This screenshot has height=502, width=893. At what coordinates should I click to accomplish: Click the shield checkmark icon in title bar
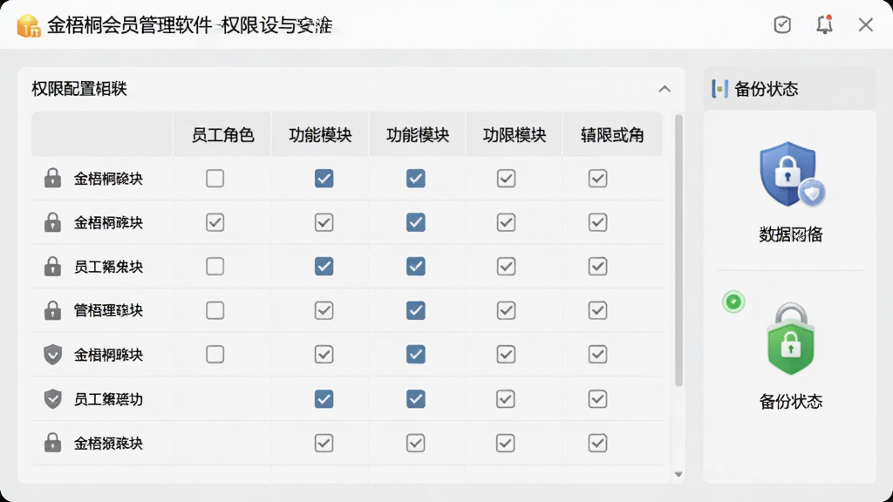[x=782, y=24]
